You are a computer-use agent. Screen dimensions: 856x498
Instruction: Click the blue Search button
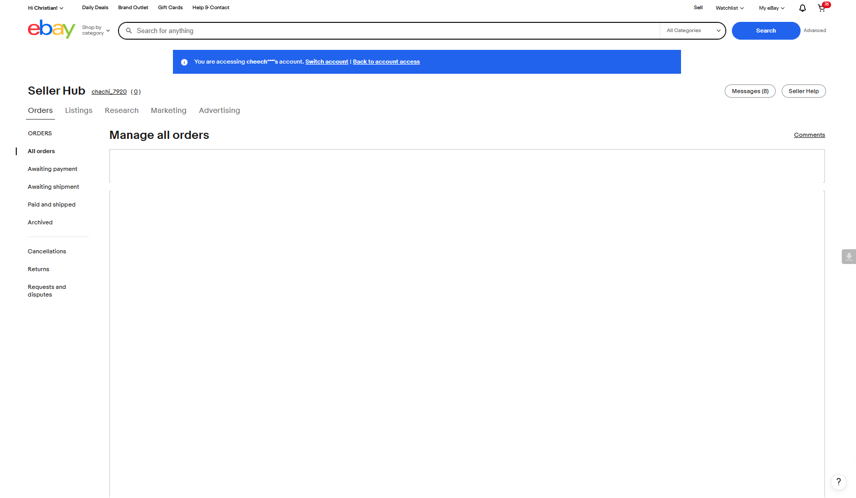pos(766,31)
